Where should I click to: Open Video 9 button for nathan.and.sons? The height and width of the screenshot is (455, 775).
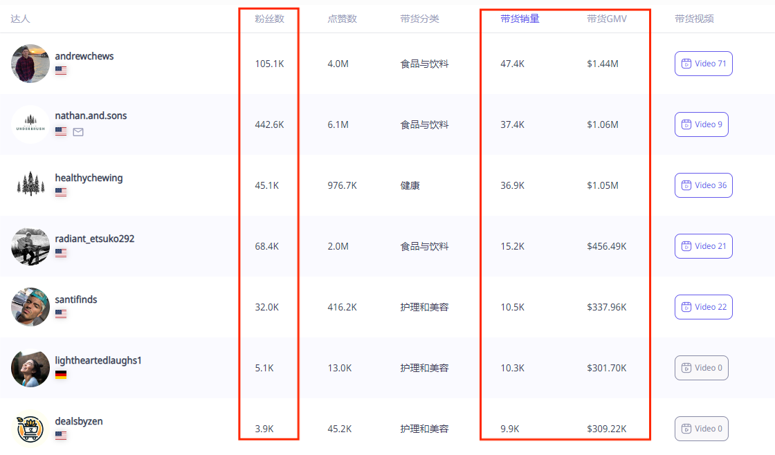click(701, 124)
